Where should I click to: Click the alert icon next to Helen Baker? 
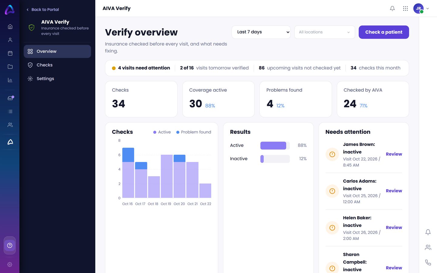click(x=332, y=228)
